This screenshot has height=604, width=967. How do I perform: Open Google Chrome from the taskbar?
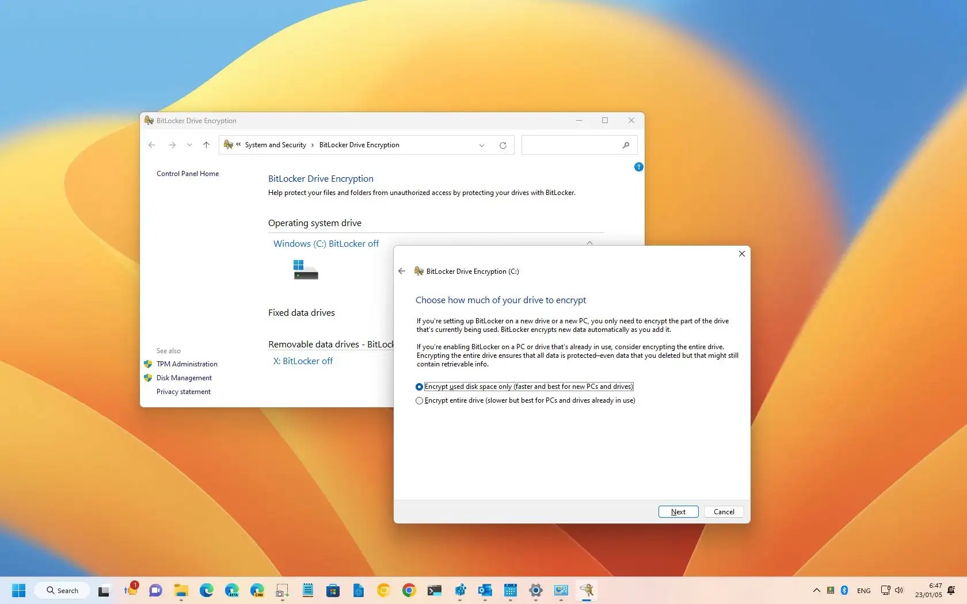point(409,590)
